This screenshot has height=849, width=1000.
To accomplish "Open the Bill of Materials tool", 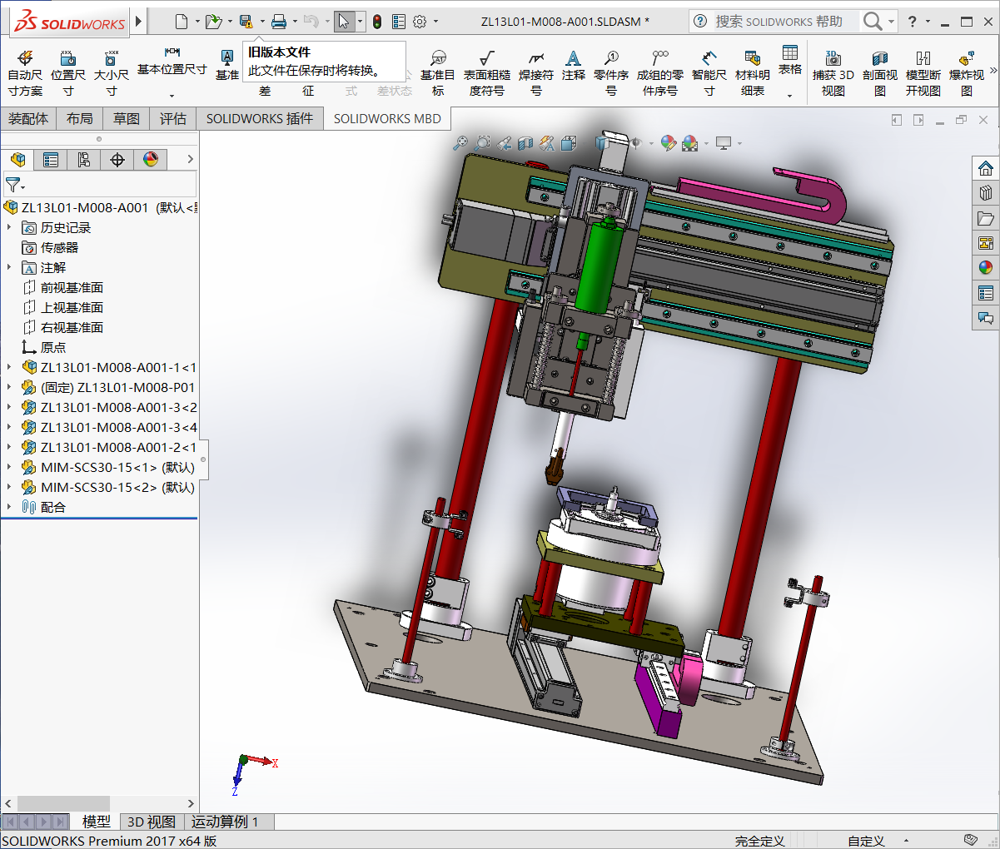I will 753,73.
